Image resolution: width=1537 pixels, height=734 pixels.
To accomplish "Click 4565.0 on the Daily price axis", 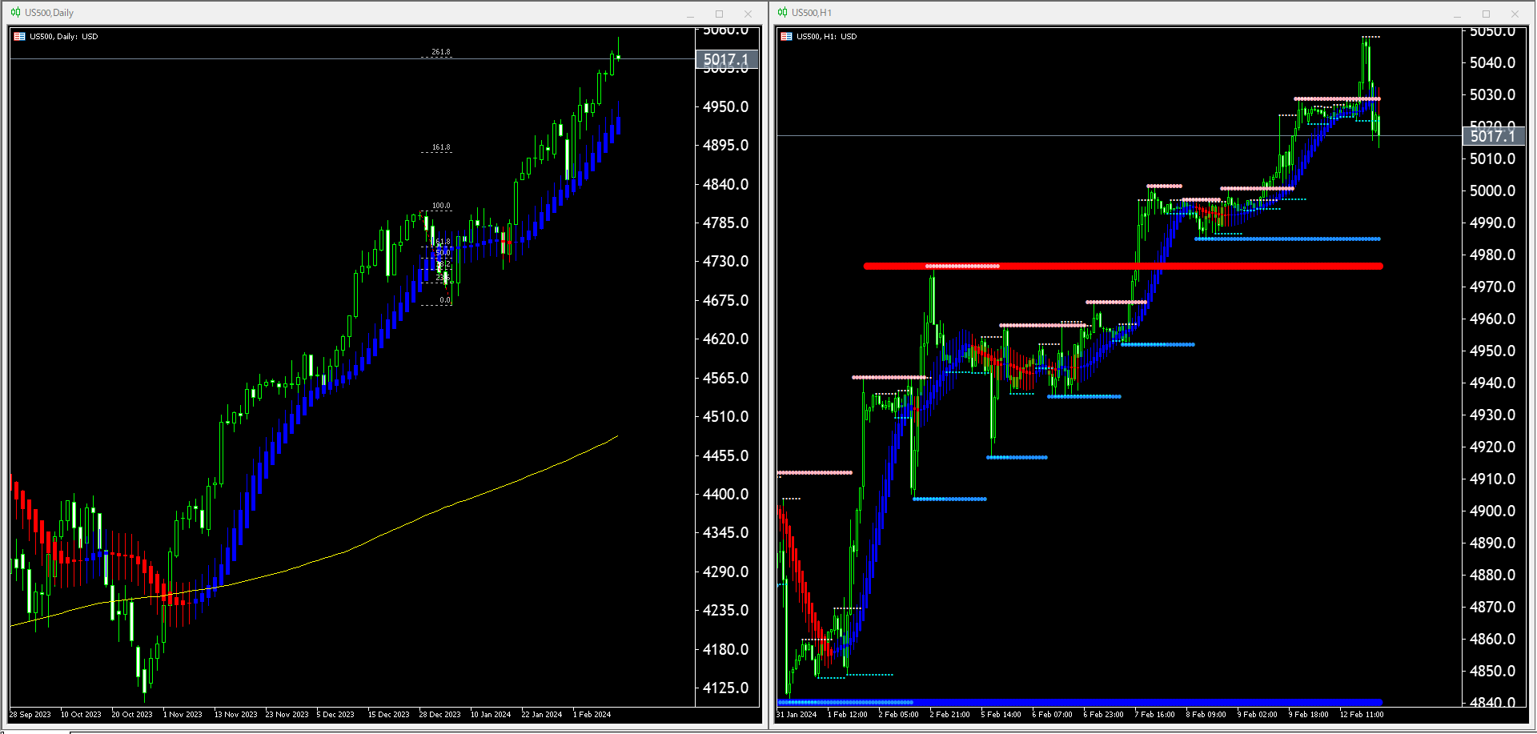I will (725, 378).
